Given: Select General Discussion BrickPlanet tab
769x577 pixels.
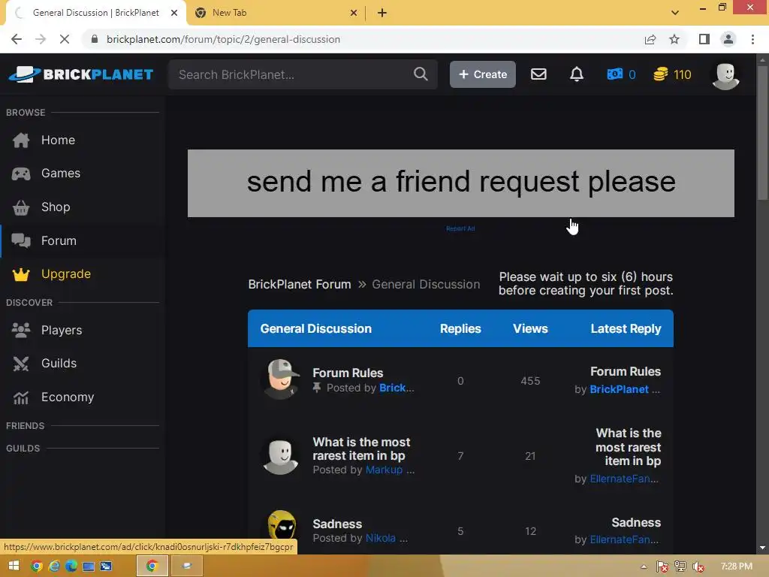Looking at the screenshot, I should [96, 13].
